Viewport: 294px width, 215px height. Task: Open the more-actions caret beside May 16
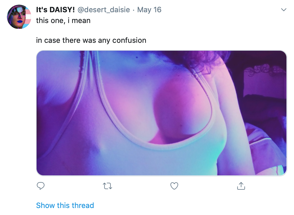284,10
